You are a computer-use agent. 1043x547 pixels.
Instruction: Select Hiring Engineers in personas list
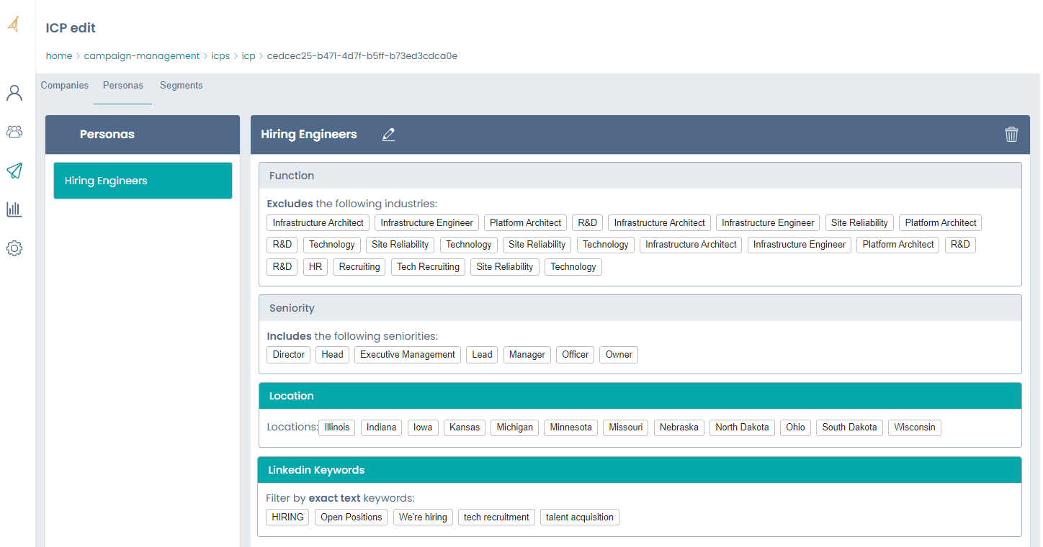pos(143,181)
